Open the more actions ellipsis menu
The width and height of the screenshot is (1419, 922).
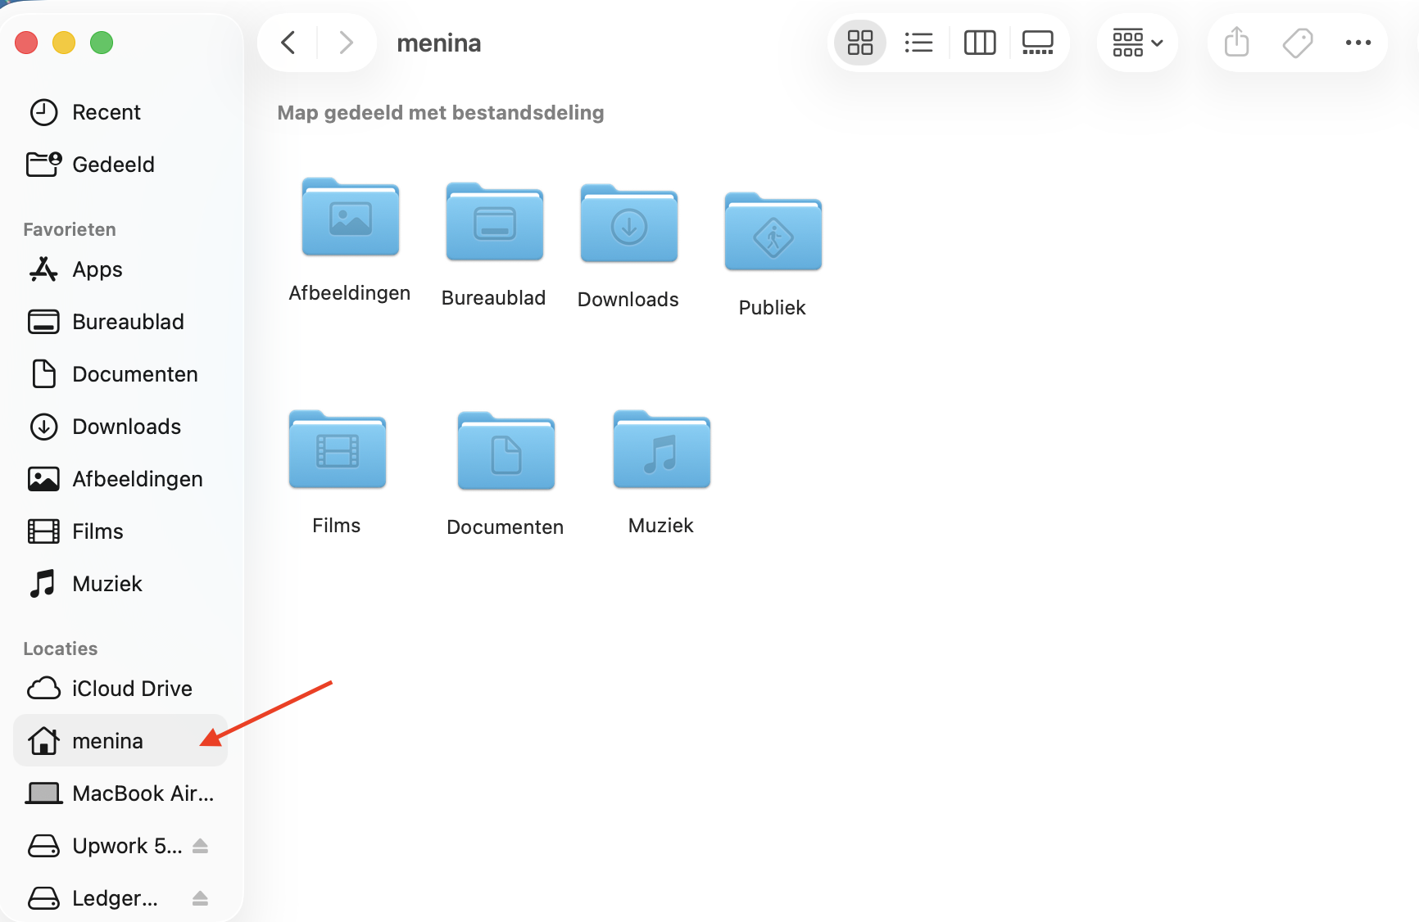1358,42
